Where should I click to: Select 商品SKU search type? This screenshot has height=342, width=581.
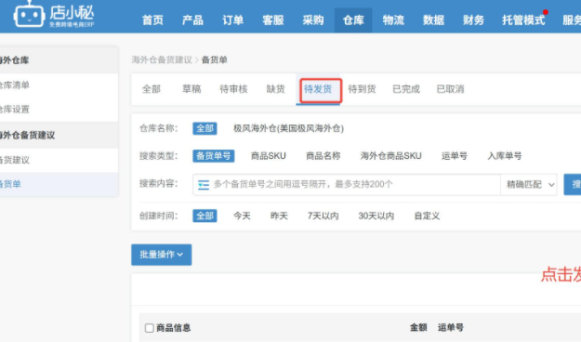[x=269, y=156]
